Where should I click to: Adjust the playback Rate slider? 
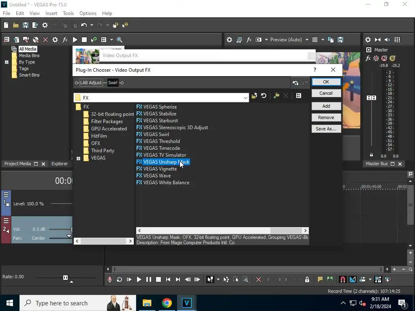[x=65, y=278]
